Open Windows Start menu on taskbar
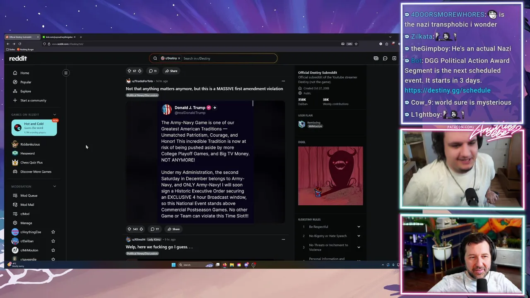The image size is (530, 298). click(173, 265)
